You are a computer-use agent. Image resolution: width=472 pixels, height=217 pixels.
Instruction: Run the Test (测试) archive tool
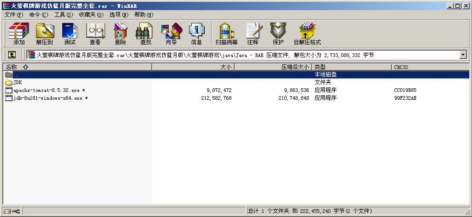click(x=70, y=34)
